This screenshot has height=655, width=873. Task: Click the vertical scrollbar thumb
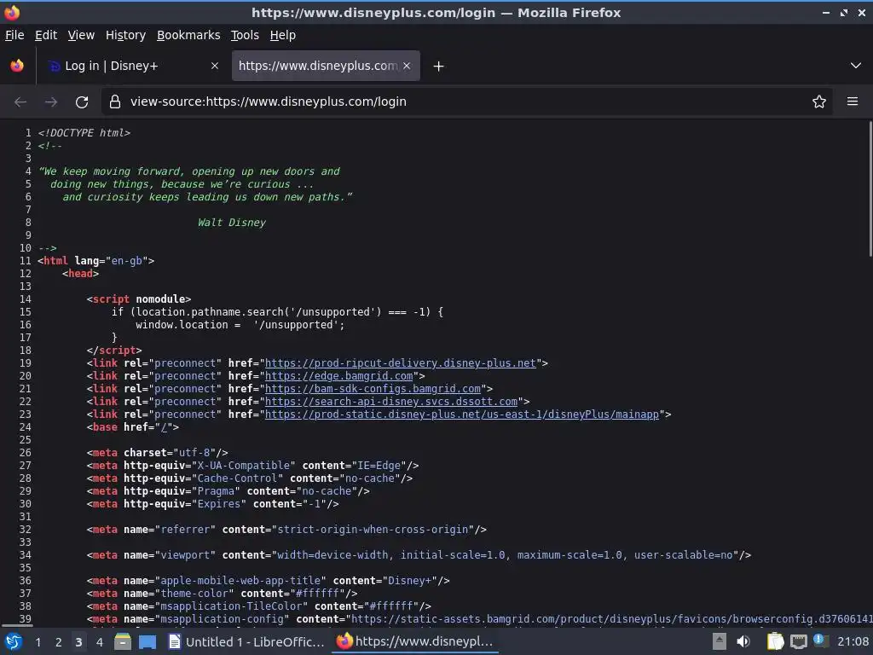(870, 189)
